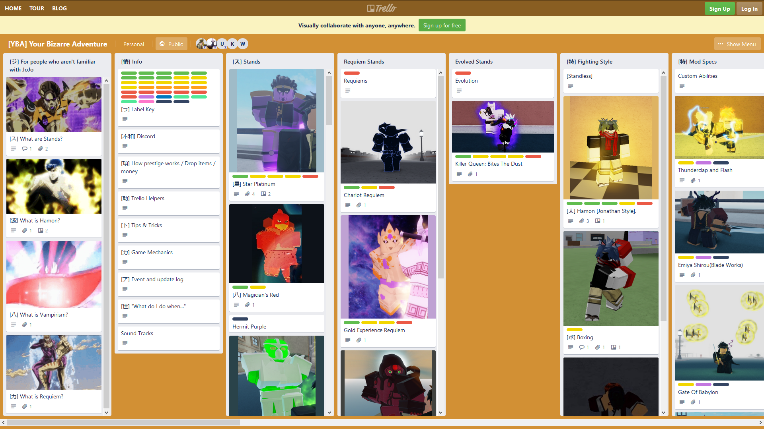Click attachment icon on Chariot Requiem card
Screen dimensions: 764x429
point(359,205)
